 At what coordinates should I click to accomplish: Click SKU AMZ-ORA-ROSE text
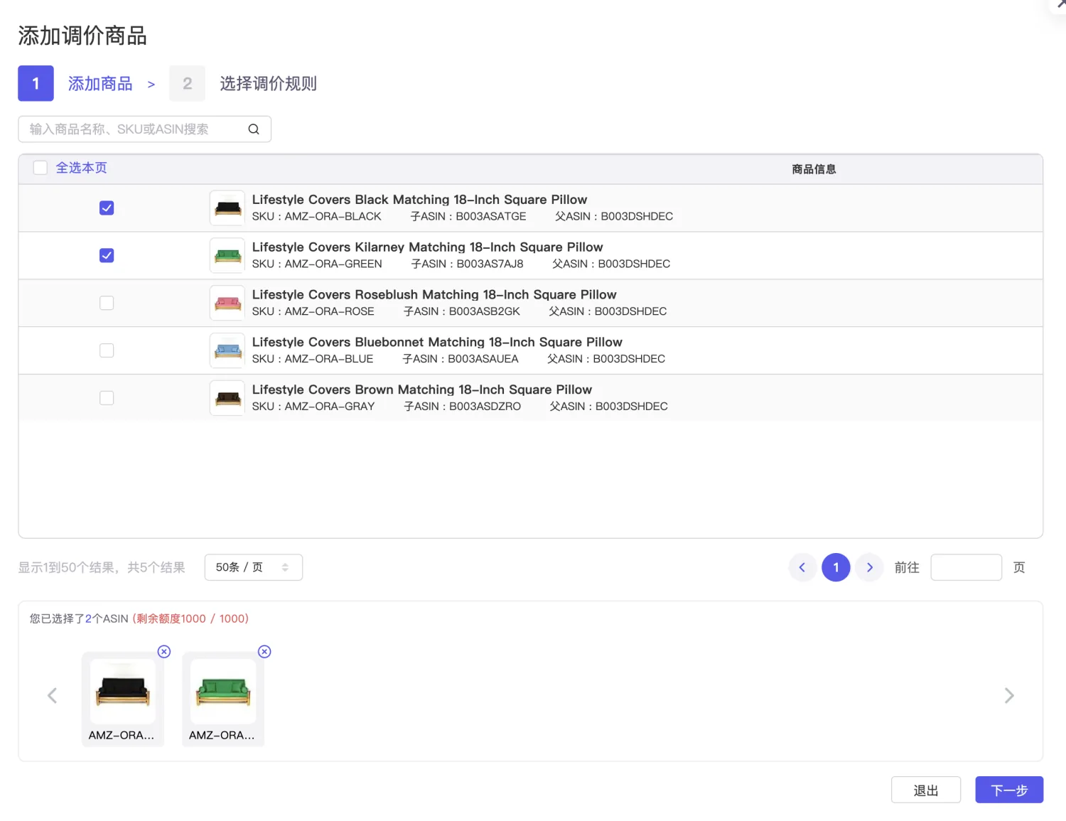(x=313, y=312)
